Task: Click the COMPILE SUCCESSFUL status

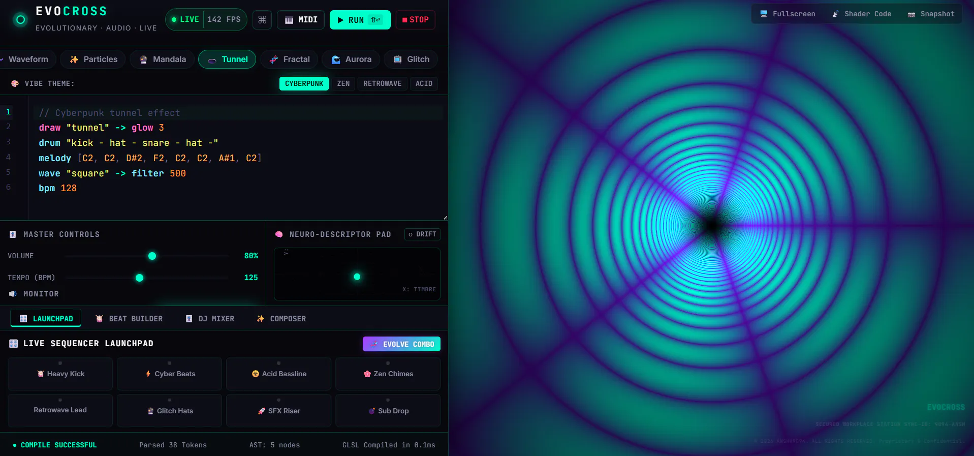Action: click(55, 445)
